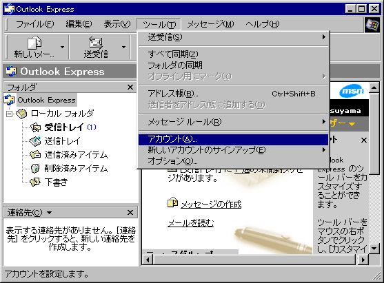Open the dropdown arrow beside Send/Receive

pyautogui.click(x=123, y=47)
